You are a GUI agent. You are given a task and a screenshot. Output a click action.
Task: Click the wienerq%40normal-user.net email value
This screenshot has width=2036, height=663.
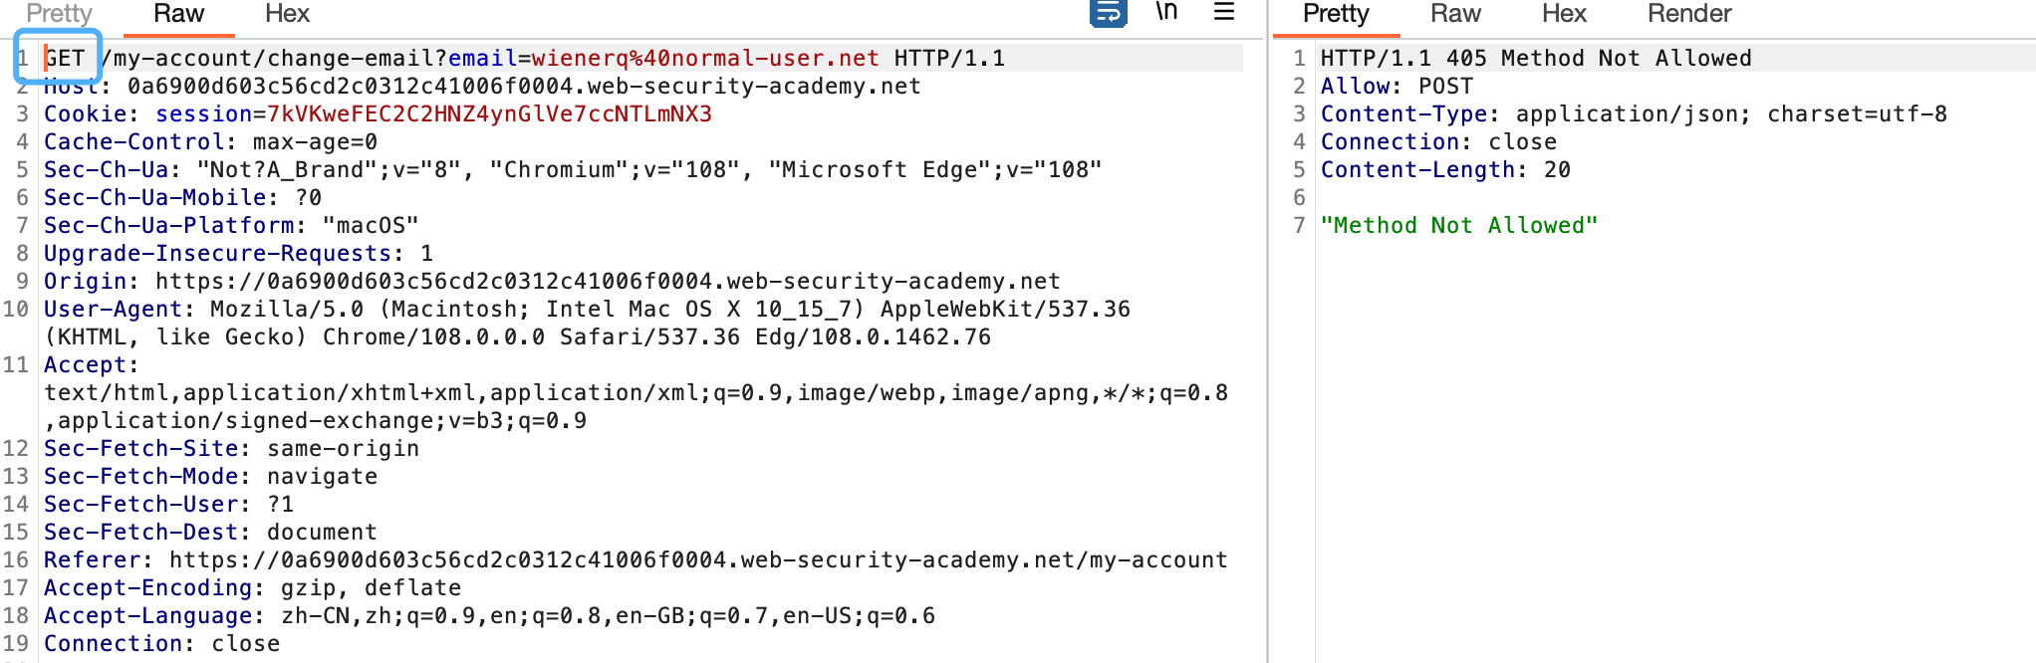(x=705, y=59)
